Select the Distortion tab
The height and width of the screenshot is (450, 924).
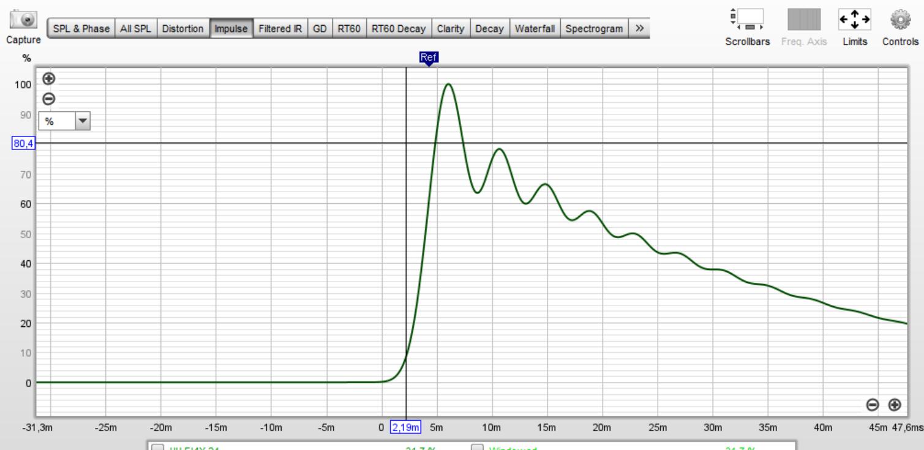[x=184, y=29]
